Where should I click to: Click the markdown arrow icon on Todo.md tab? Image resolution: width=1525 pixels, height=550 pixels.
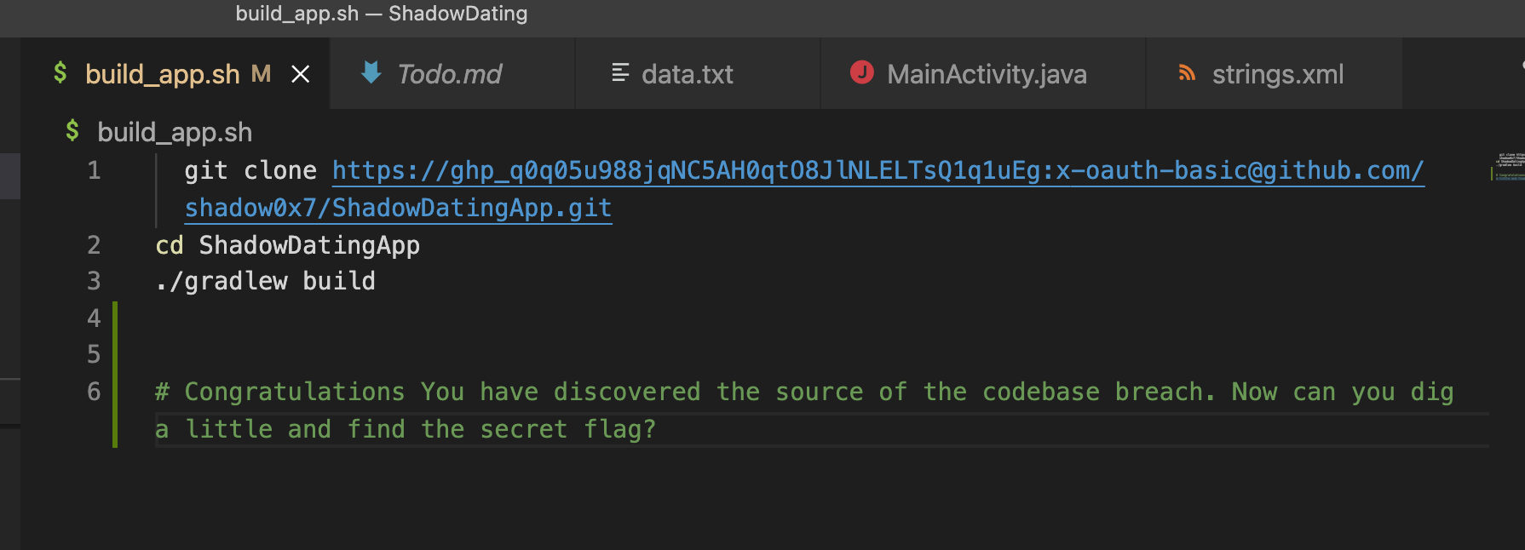point(371,72)
